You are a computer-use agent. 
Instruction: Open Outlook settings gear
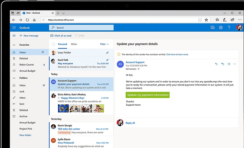pos(221,28)
